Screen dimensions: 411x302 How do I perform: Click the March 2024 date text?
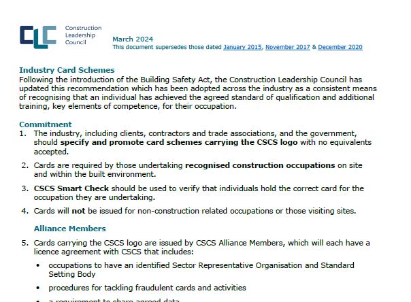tap(133, 39)
